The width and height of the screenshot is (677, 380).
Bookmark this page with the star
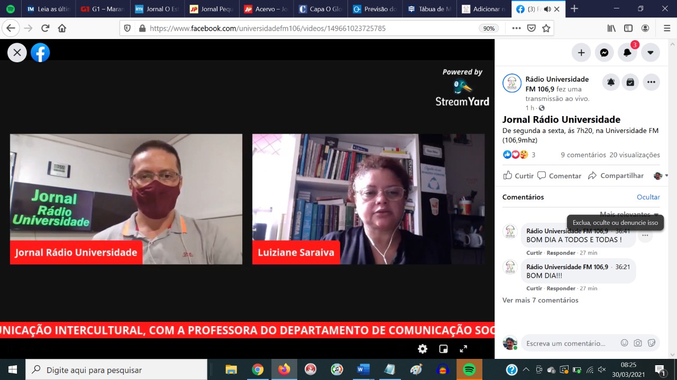pos(546,28)
